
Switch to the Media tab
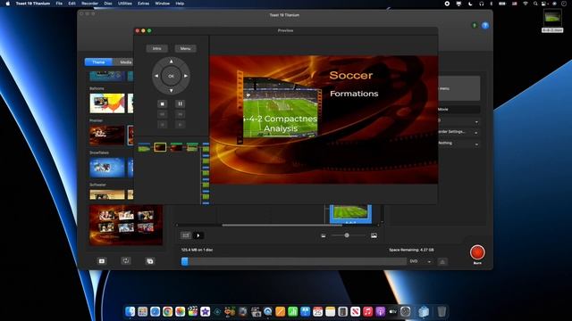click(x=124, y=62)
